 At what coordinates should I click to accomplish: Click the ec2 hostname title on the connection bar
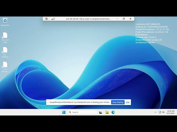(x=88, y=19)
